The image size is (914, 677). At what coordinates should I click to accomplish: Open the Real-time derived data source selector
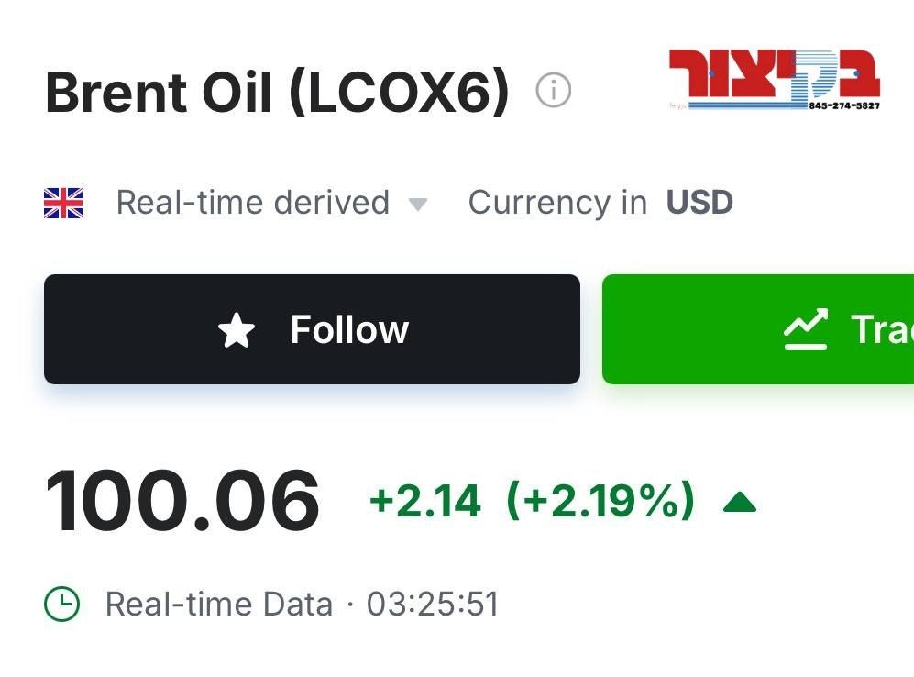(x=271, y=203)
